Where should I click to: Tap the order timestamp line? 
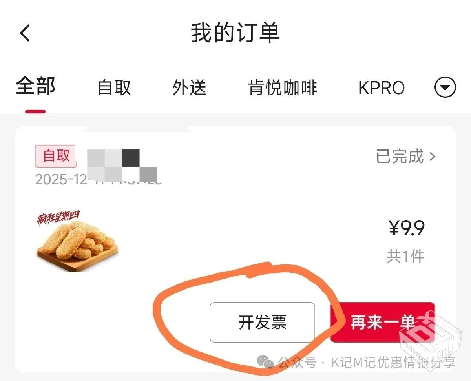tap(98, 179)
